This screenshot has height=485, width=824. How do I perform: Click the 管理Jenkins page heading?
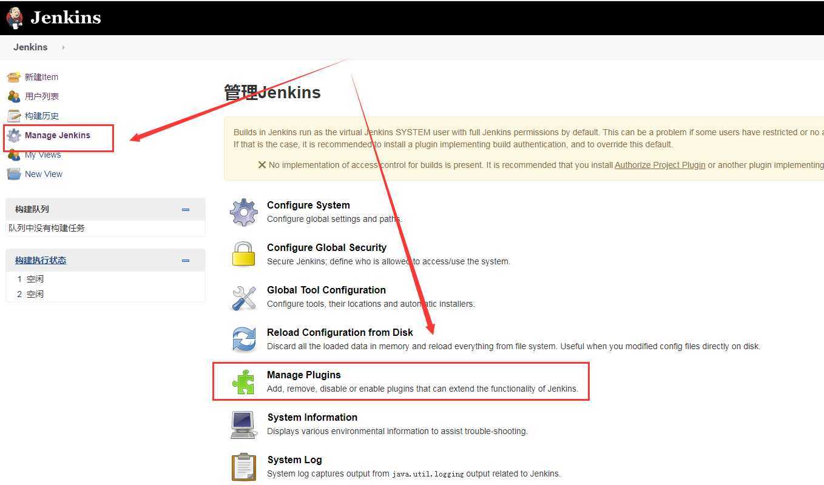[x=272, y=93]
